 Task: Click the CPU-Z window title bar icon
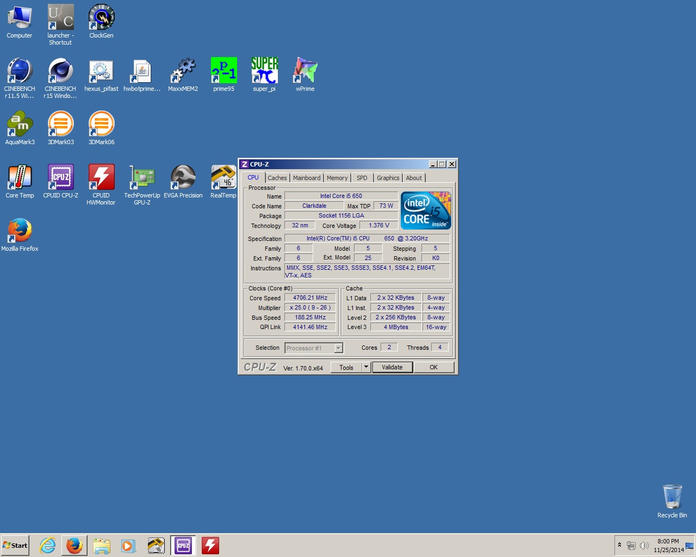point(245,164)
